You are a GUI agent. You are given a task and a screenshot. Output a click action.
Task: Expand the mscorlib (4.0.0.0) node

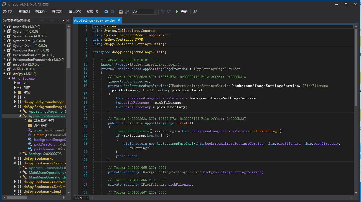point(4,27)
